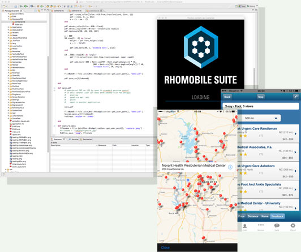Tap the info icon on Novant Health callout

pos(230,167)
